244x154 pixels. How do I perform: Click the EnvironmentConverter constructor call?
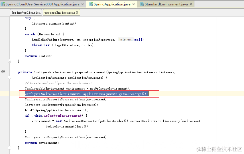(80, 121)
